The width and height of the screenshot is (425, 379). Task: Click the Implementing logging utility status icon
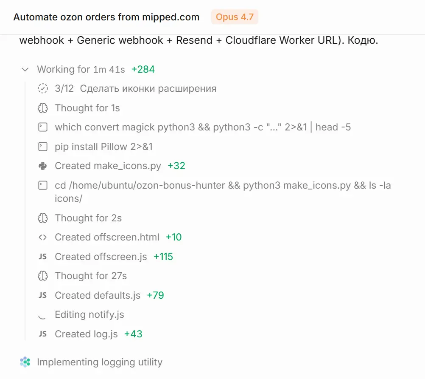coord(25,362)
